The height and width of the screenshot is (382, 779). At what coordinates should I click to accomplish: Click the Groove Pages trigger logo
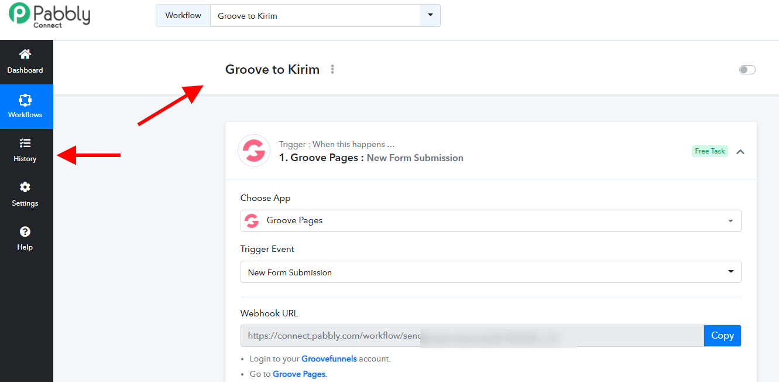[254, 151]
